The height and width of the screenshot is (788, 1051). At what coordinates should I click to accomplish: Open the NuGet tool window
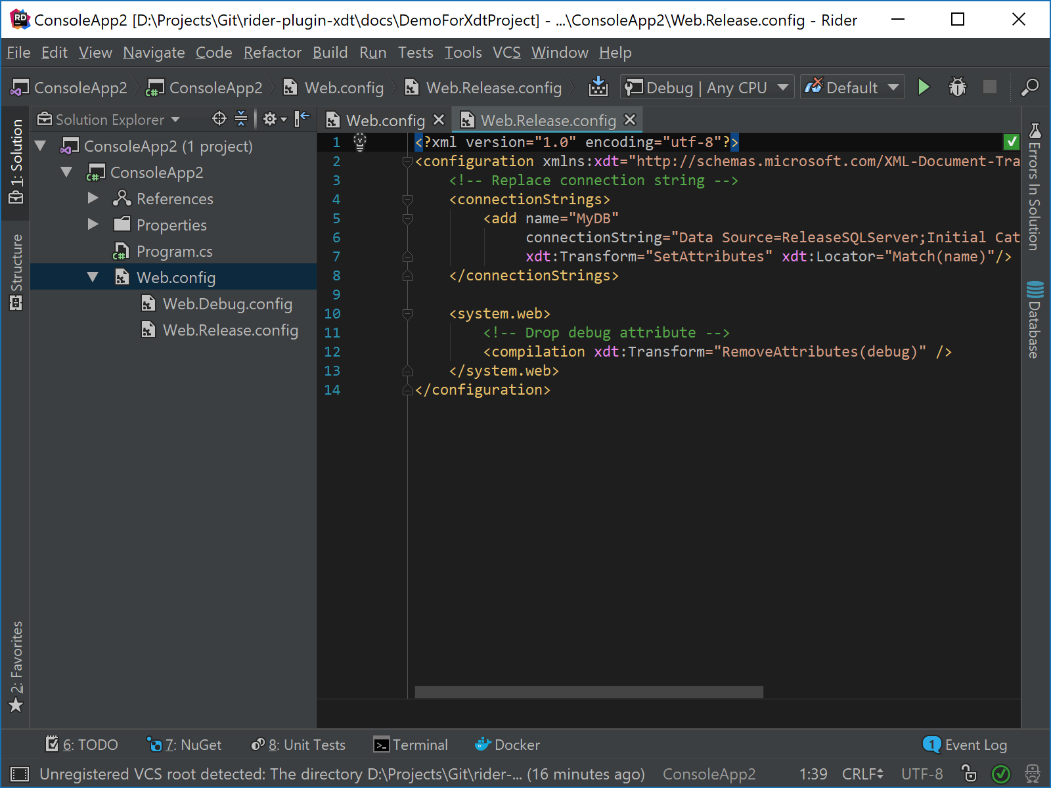184,745
